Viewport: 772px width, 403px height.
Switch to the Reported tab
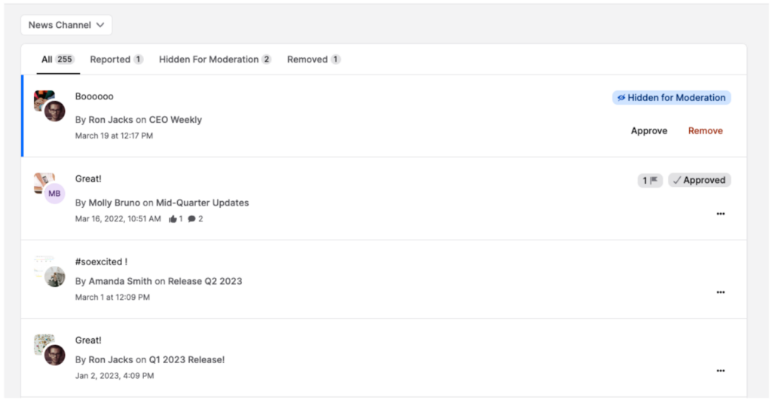(x=116, y=60)
